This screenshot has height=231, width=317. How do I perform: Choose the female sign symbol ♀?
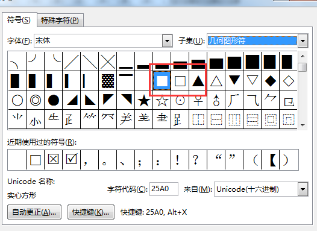pos(198,100)
